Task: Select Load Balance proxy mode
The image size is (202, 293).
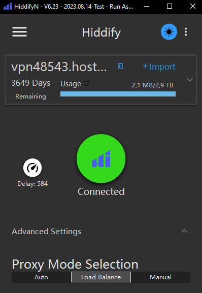Action: pos(101,277)
